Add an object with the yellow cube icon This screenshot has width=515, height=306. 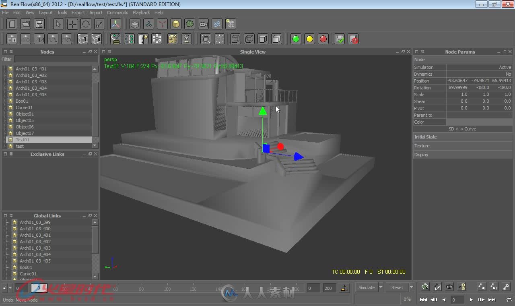click(176, 24)
